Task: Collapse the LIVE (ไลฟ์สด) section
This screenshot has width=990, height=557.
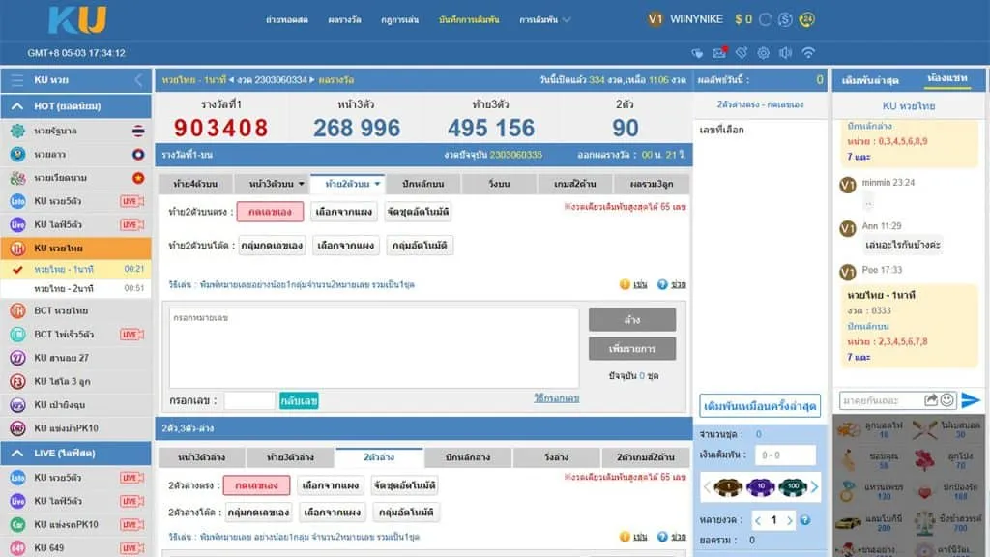Action: coord(17,454)
